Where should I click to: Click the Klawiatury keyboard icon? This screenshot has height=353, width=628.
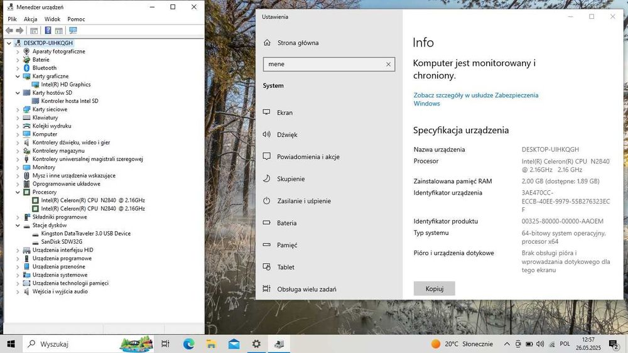tap(27, 118)
